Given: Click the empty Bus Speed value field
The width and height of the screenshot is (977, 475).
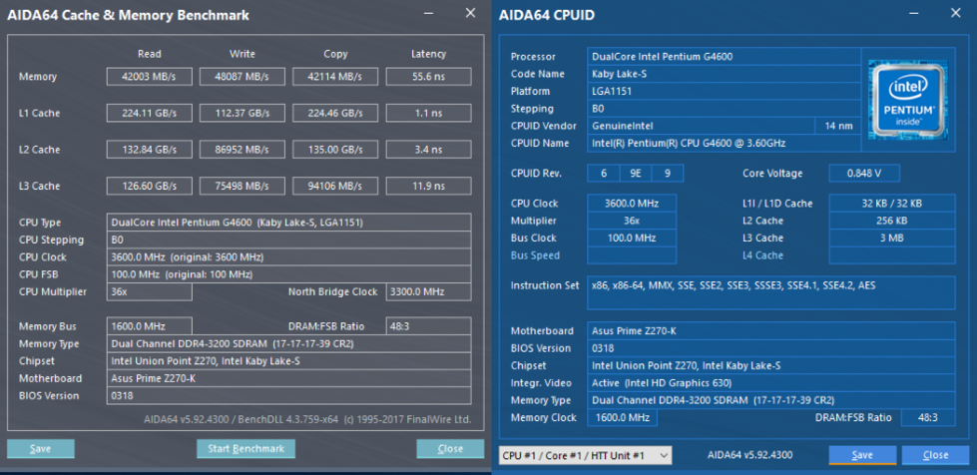Looking at the screenshot, I should [632, 254].
